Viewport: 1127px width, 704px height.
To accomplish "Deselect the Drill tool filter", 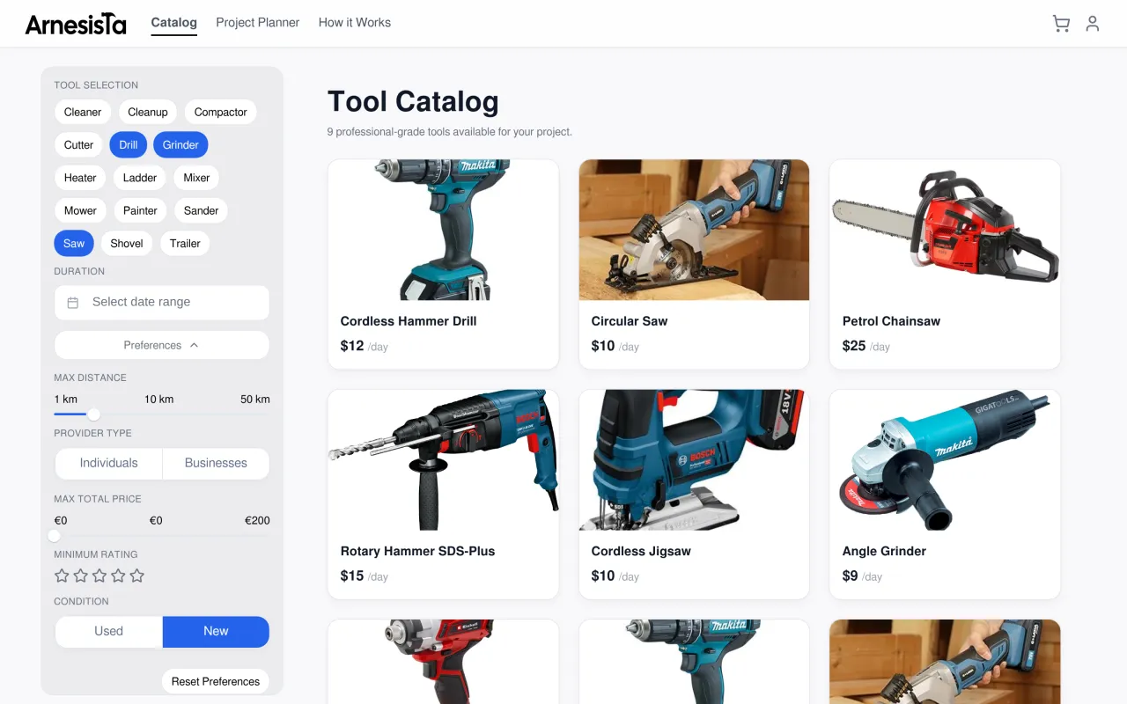I will 129,145.
